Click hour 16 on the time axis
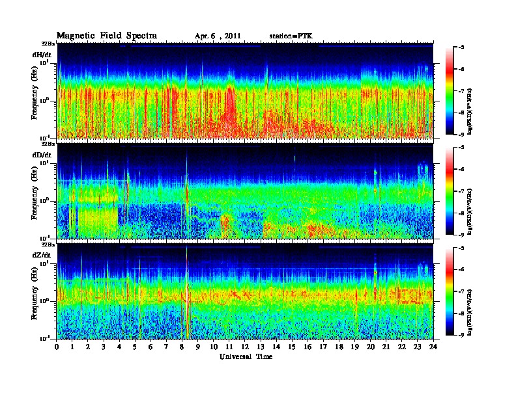Screen dimensions: 516x398 pyautogui.click(x=308, y=347)
